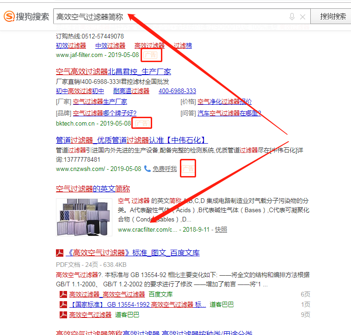Open the partially visible 高效空气过滤器简称 bottom result
Viewport: 351px width, 335px height.
154,333
